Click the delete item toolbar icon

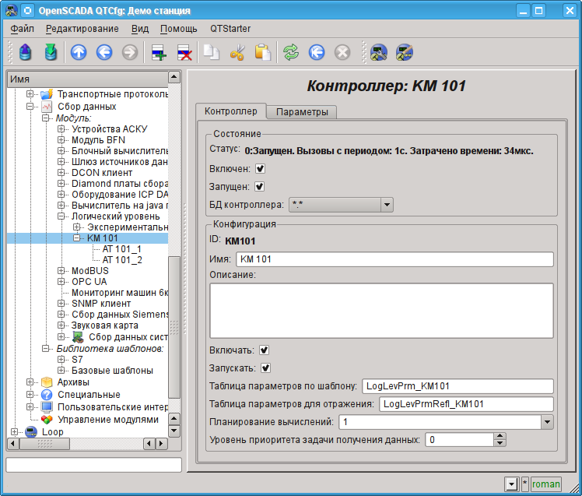tap(184, 53)
